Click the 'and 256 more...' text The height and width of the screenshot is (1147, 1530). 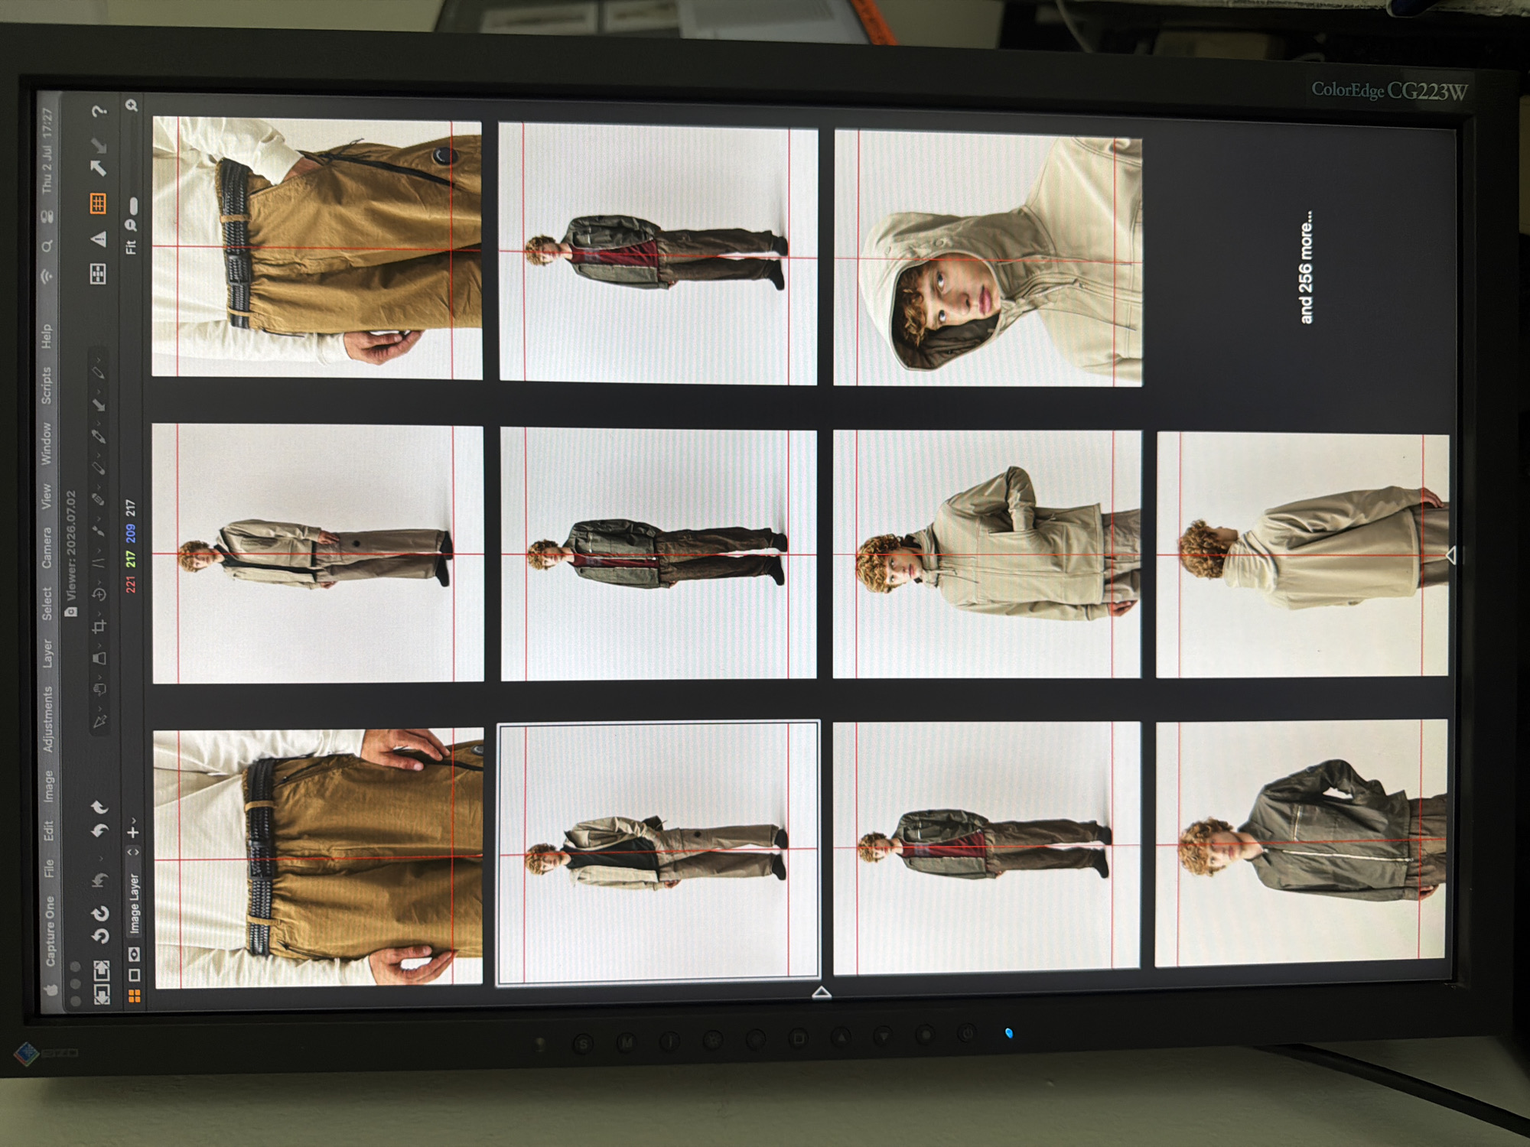(x=1306, y=267)
